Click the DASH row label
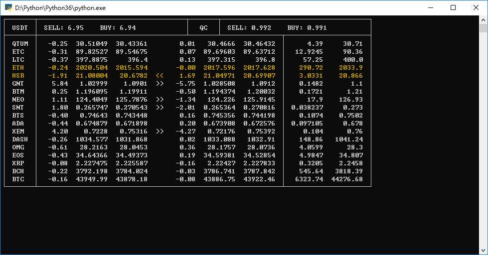The height and width of the screenshot is (255, 488). (x=20, y=139)
